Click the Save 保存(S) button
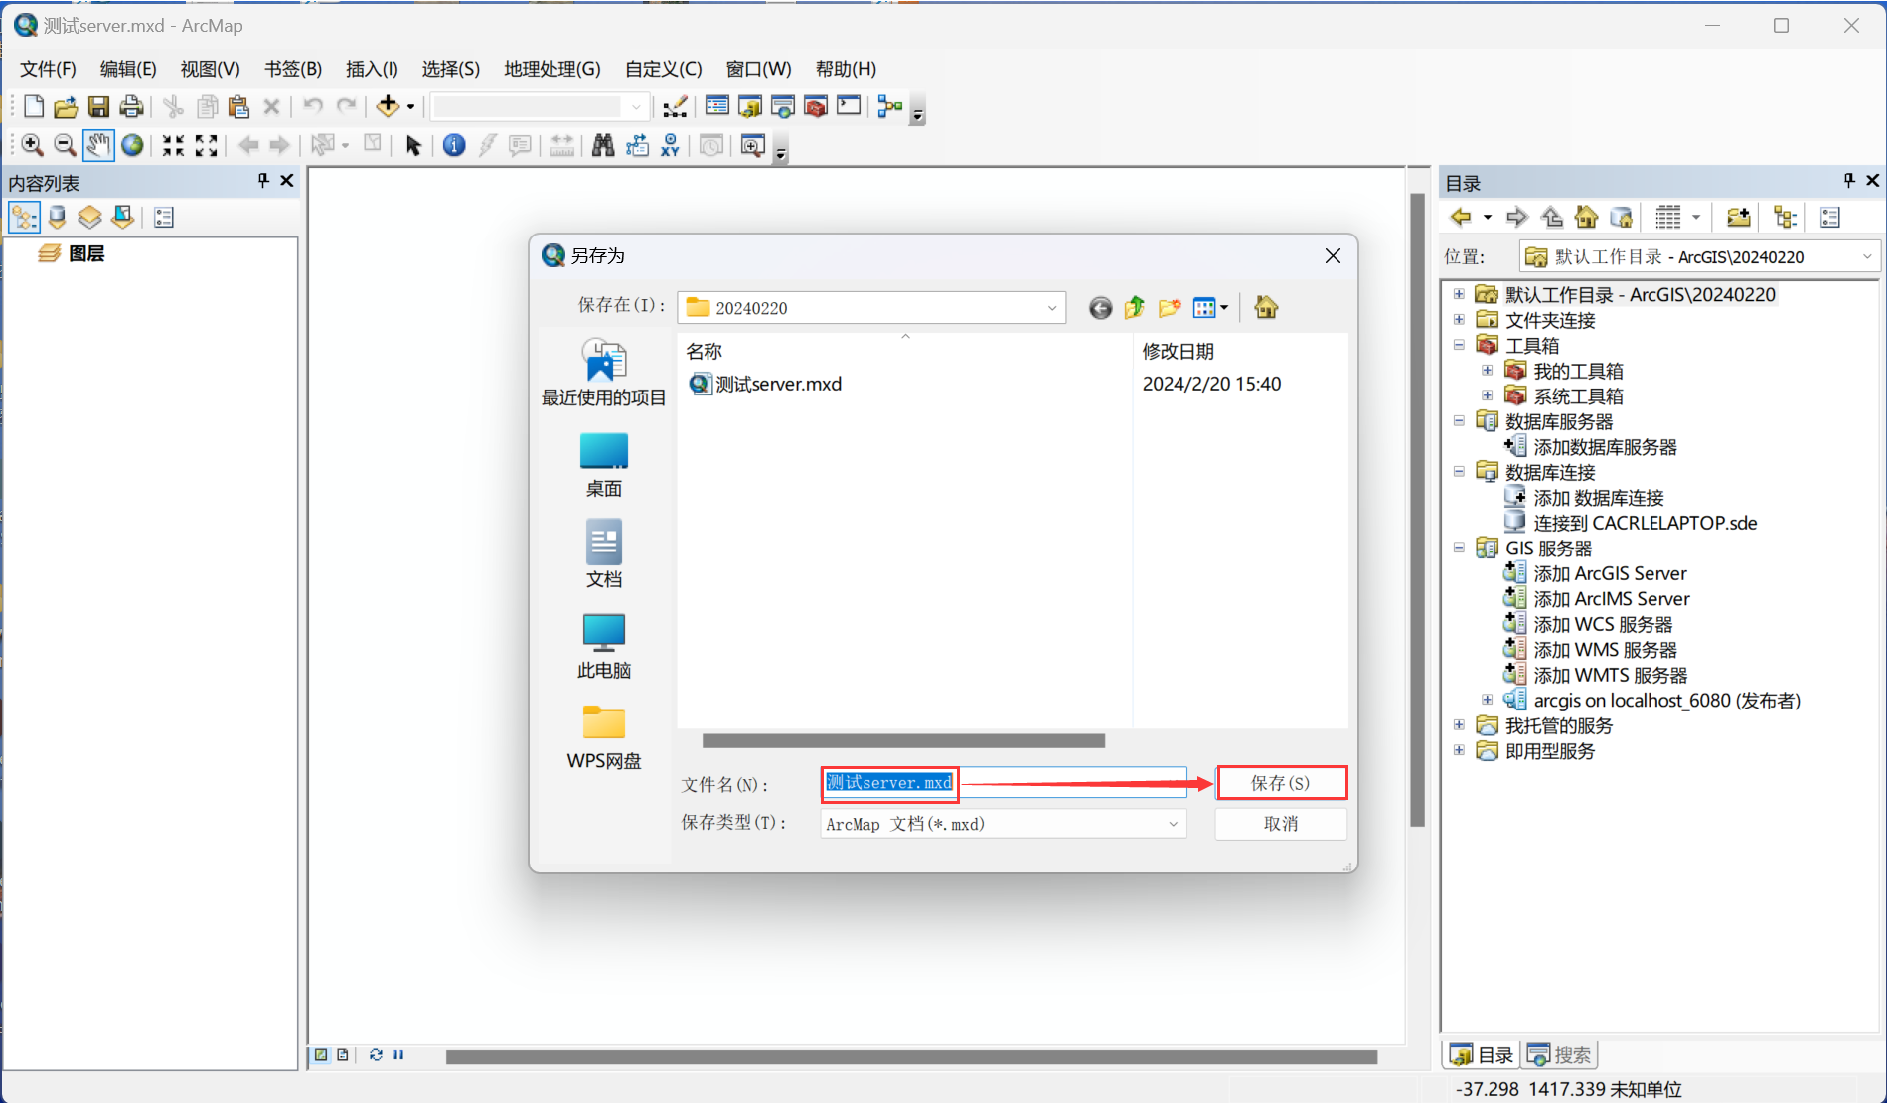1887x1103 pixels. pos(1281,783)
